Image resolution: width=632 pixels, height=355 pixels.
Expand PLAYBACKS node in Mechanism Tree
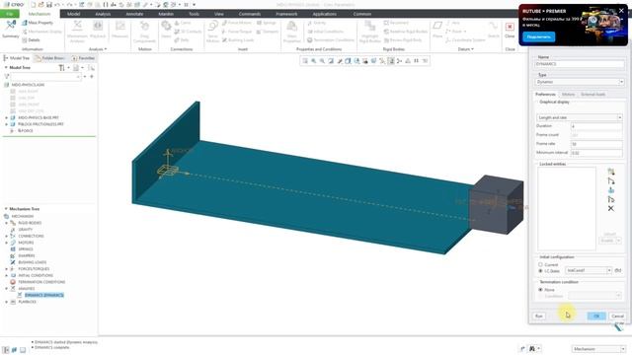pyautogui.click(x=6, y=302)
